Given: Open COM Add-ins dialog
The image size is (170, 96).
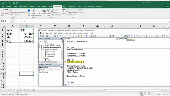Looking at the screenshot, I should tap(39, 13).
